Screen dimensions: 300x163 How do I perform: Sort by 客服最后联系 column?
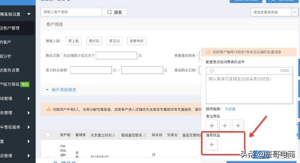coord(145,135)
